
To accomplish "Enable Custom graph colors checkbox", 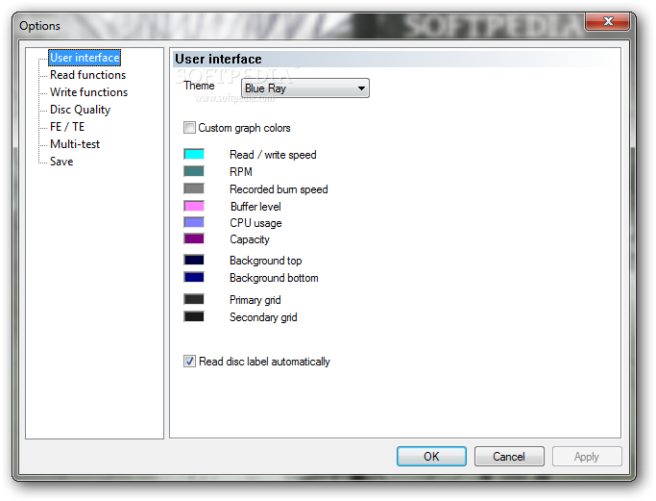I will pyautogui.click(x=189, y=127).
